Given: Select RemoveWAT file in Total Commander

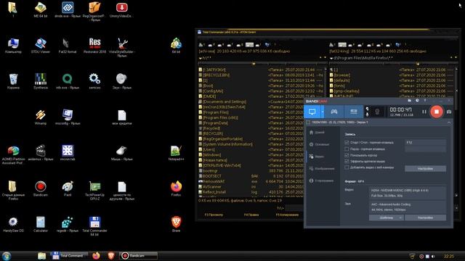Looking at the screenshot, I should pos(251,182).
